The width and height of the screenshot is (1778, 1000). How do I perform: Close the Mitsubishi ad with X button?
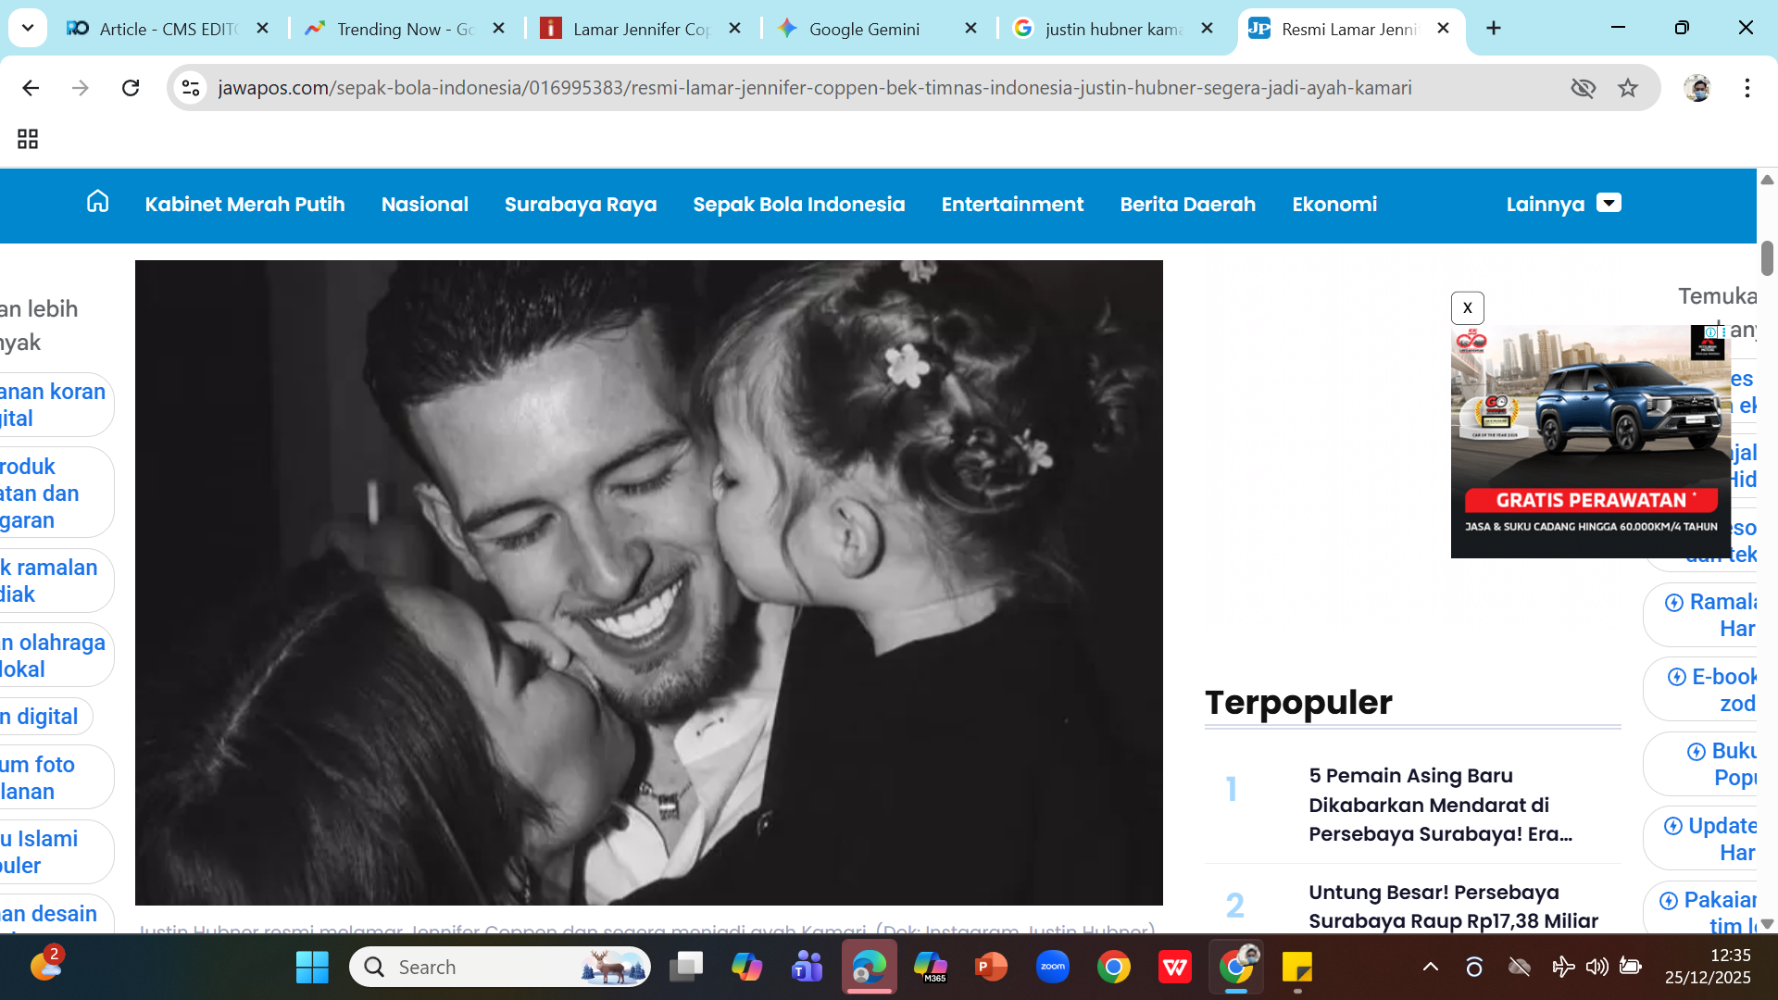1467,308
